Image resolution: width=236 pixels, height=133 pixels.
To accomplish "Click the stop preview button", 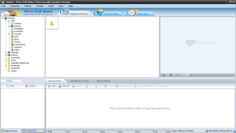I will coord(178,75).
